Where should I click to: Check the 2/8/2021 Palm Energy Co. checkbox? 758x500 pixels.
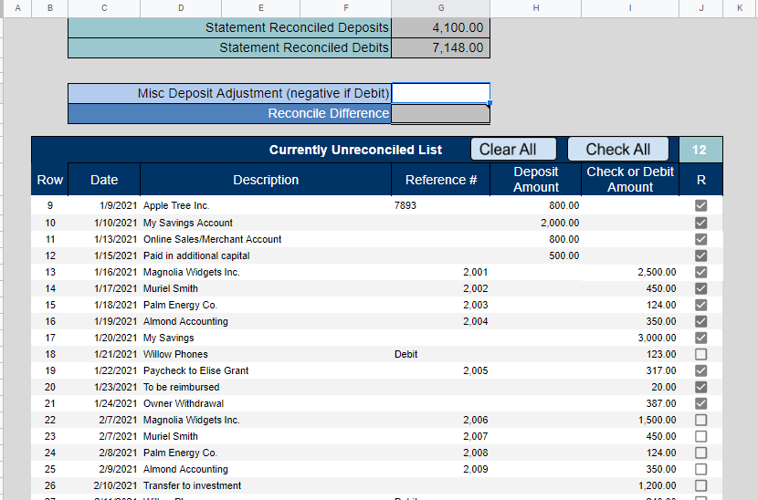(x=700, y=453)
